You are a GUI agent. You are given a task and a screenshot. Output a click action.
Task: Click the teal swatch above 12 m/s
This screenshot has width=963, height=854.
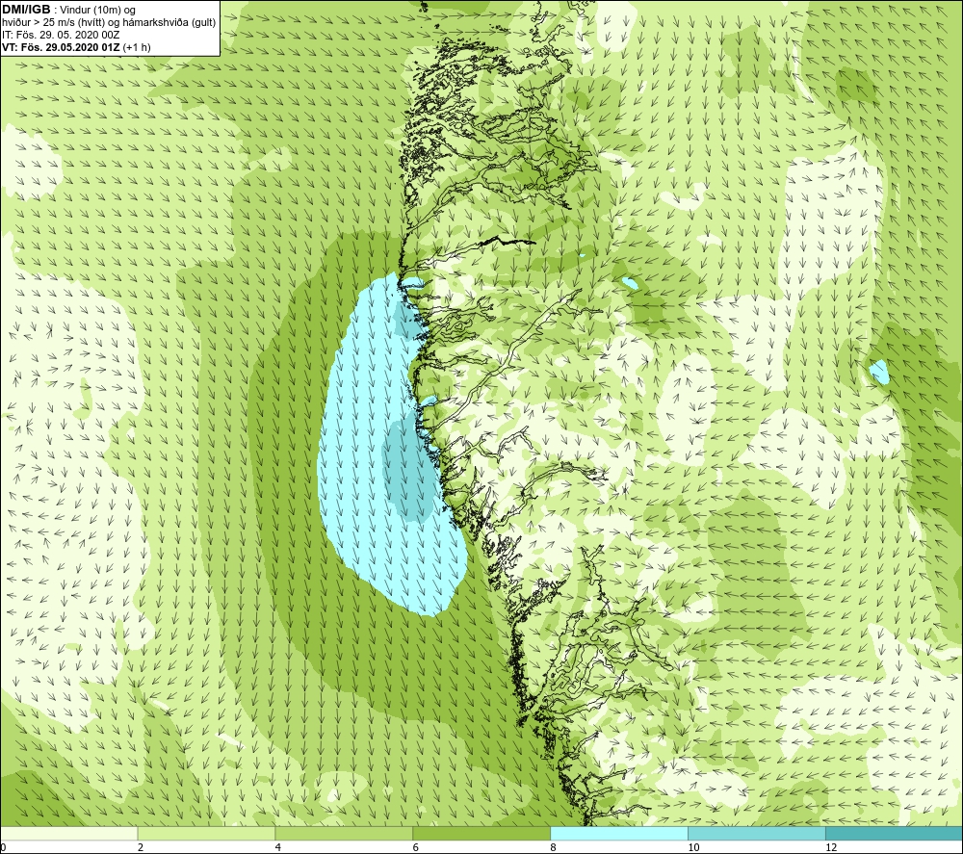[895, 833]
